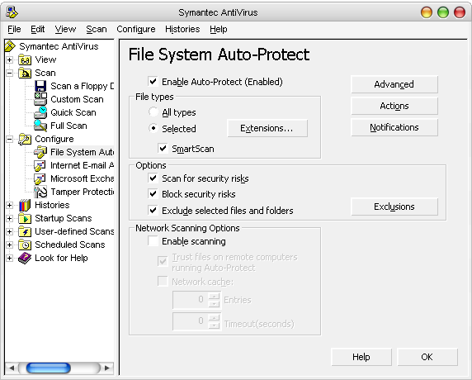Click the Symantec AntiVirus root tree icon
The width and height of the screenshot is (472, 380).
tap(10, 46)
